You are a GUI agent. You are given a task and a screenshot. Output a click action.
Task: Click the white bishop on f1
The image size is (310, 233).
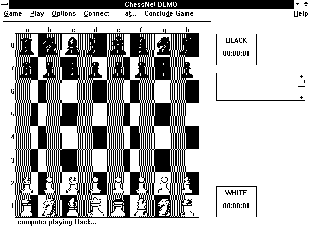coord(141,206)
